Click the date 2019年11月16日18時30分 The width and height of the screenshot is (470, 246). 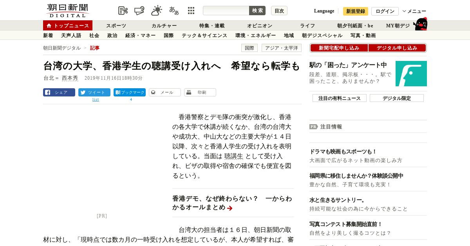click(114, 78)
